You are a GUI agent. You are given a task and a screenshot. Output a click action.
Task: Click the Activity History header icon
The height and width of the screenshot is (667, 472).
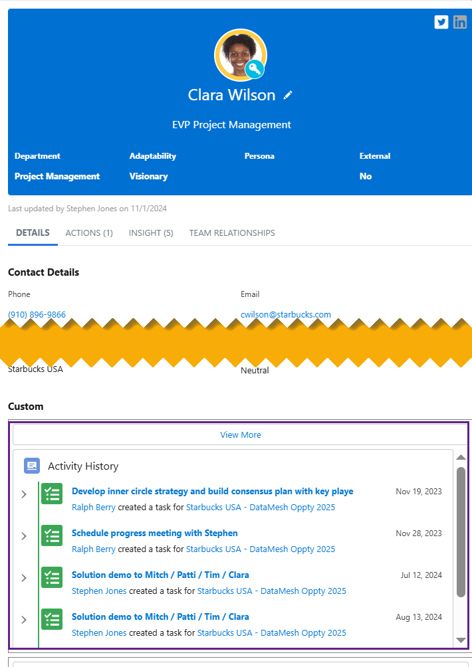(x=32, y=466)
